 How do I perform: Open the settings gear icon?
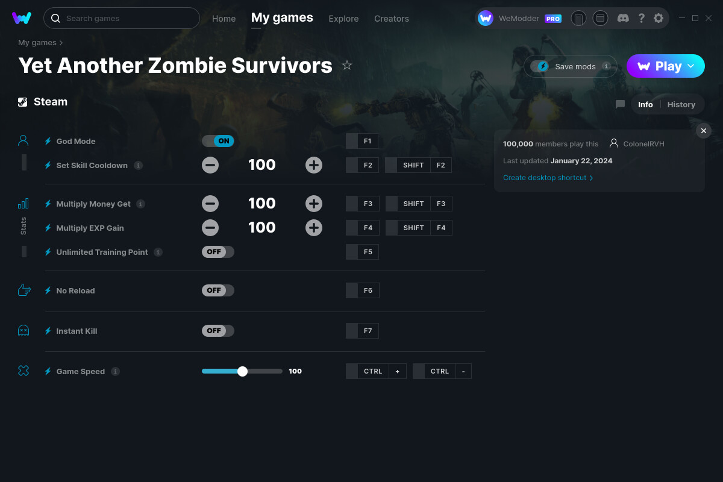pos(659,18)
